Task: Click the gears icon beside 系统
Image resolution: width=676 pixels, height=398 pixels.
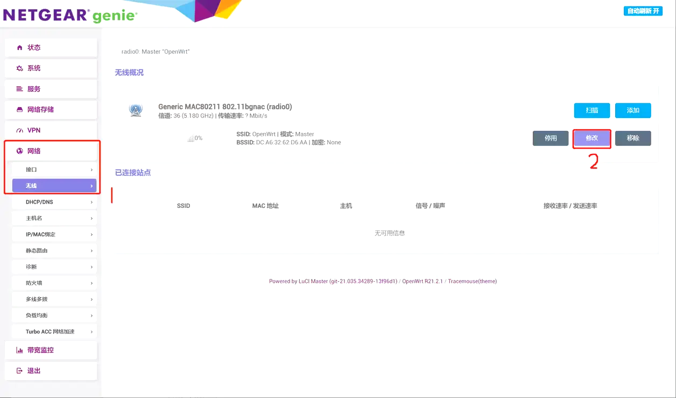Action: tap(20, 68)
